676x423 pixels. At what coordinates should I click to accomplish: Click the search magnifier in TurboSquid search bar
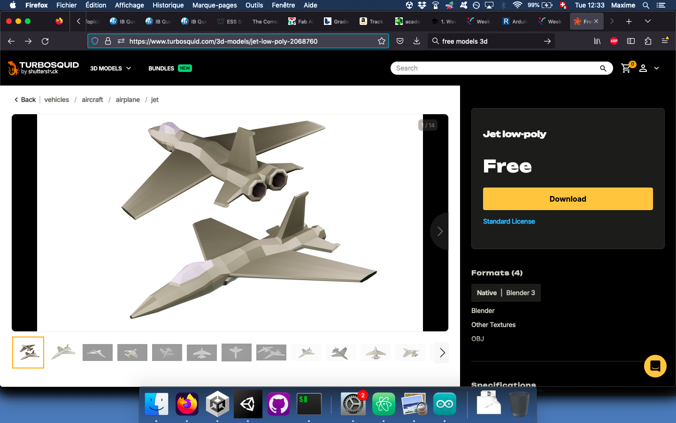click(603, 68)
